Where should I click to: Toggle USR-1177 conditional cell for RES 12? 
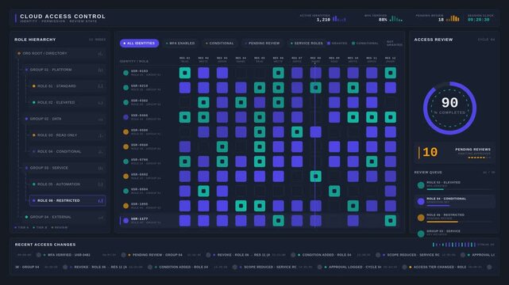[390, 221]
